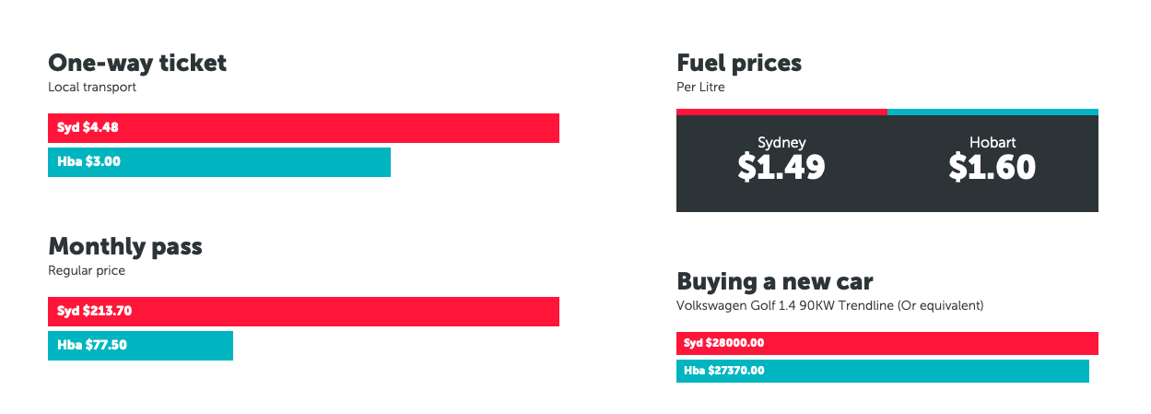Image resolution: width=1151 pixels, height=414 pixels.
Task: Click the Sydney label in fuel panel
Action: (x=781, y=143)
